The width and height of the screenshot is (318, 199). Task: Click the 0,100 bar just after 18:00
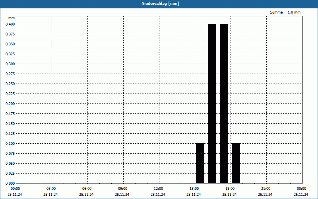[x=236, y=164]
